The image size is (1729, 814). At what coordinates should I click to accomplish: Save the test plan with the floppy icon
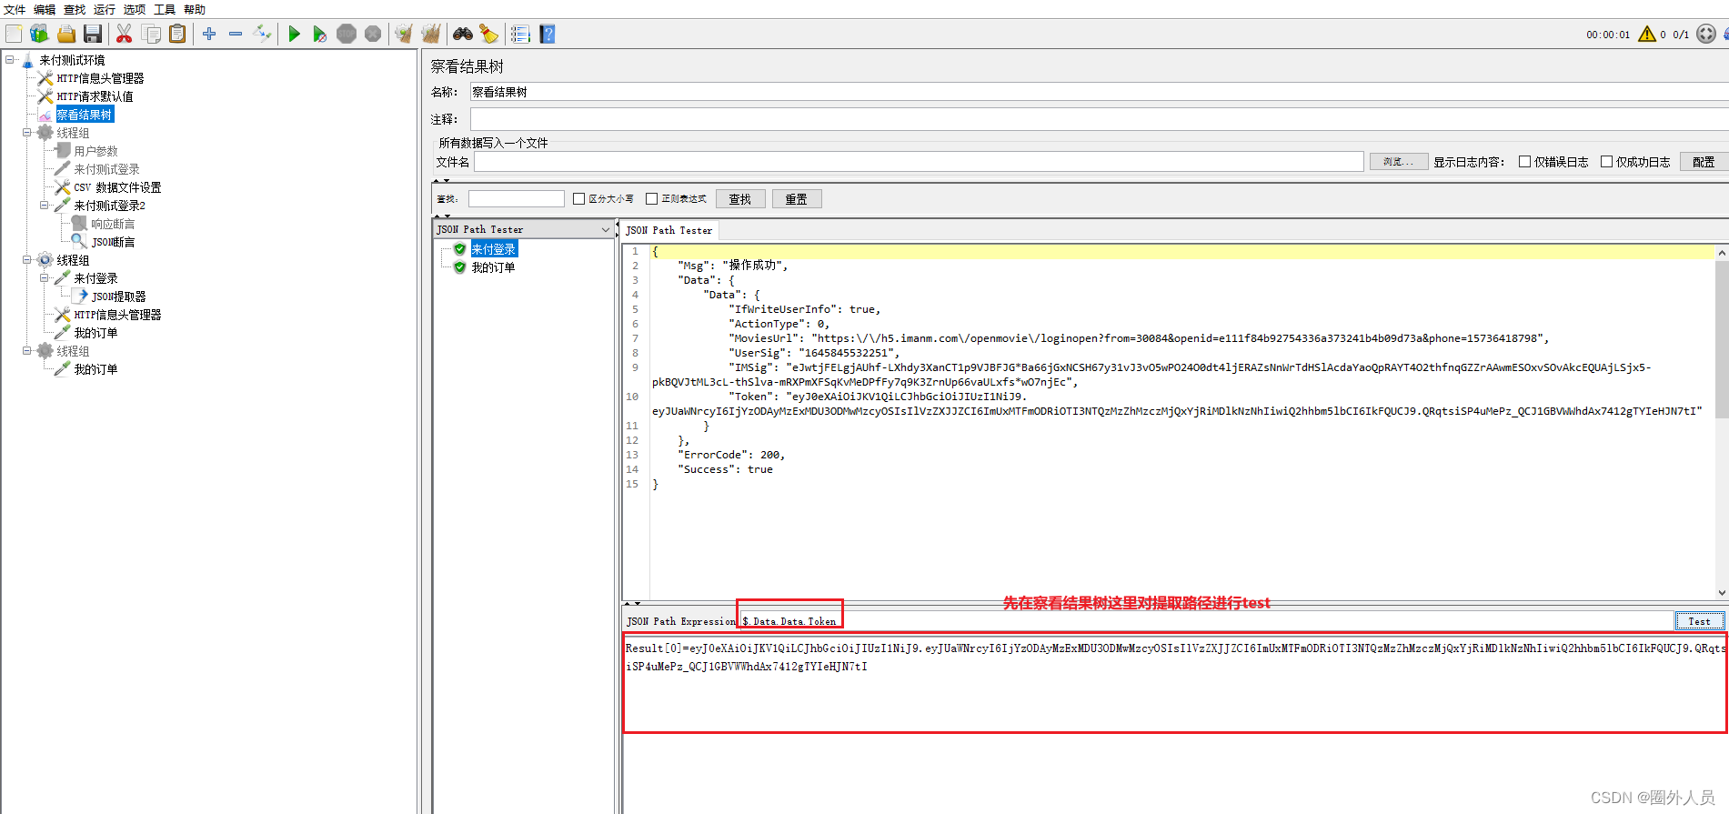93,34
